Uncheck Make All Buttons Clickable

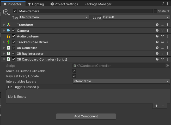(x=74, y=71)
